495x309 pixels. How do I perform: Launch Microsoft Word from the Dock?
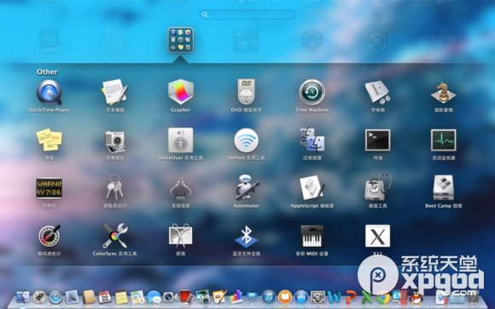pyautogui.click(x=334, y=297)
